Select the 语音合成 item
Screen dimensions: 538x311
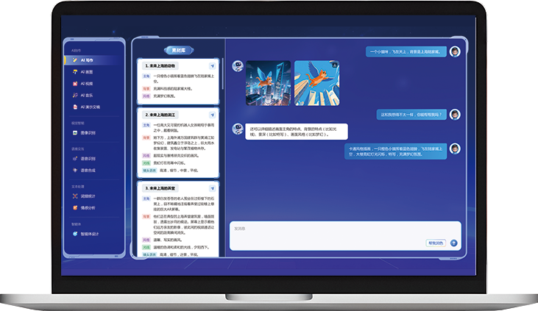85,171
